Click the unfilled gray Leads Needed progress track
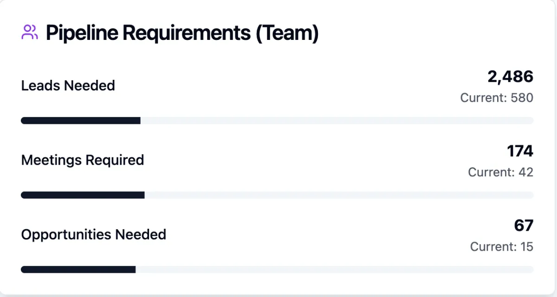 click(337, 121)
